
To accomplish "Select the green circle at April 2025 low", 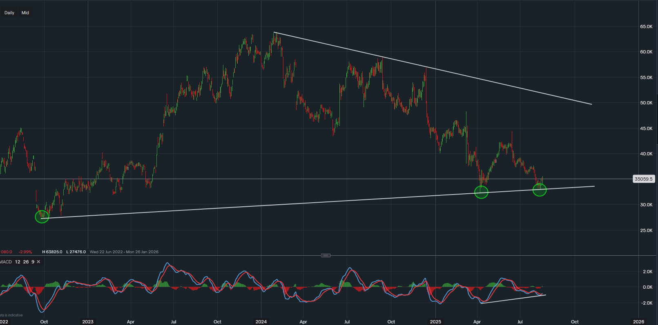I will pos(481,192).
